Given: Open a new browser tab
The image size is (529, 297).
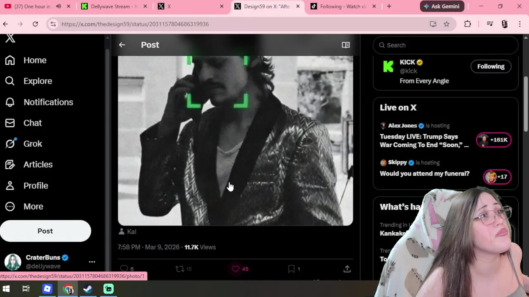Looking at the screenshot, I should (x=389, y=6).
